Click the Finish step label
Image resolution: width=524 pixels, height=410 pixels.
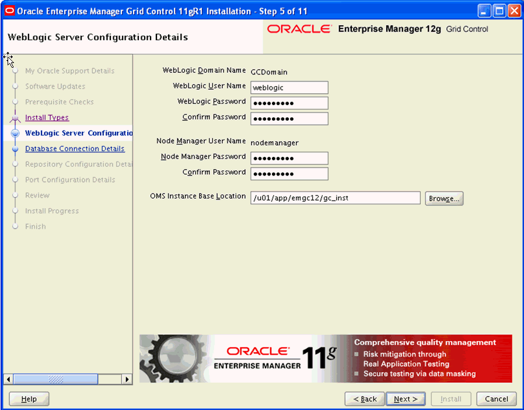tap(36, 226)
